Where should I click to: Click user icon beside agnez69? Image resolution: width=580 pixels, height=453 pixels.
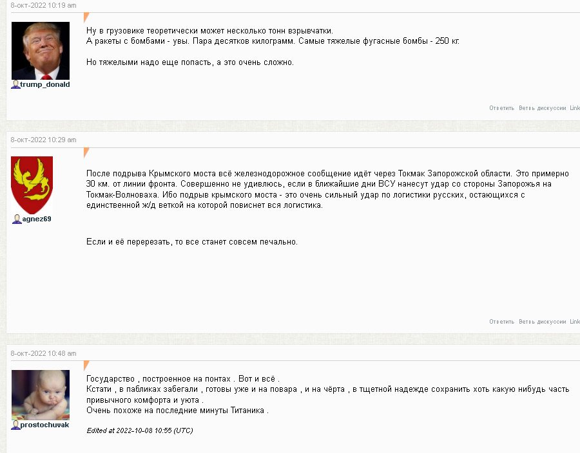pyautogui.click(x=17, y=219)
